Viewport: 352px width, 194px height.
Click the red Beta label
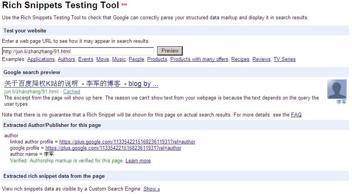pyautogui.click(x=124, y=4)
